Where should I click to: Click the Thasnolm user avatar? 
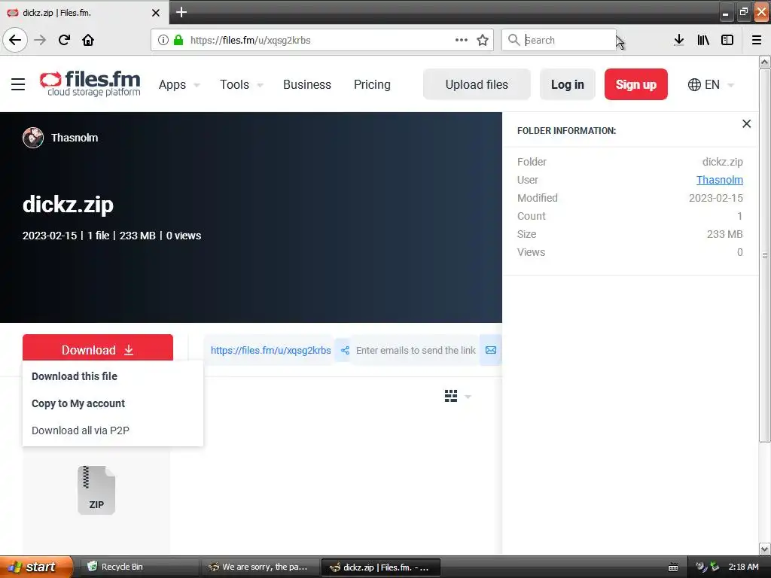33,138
